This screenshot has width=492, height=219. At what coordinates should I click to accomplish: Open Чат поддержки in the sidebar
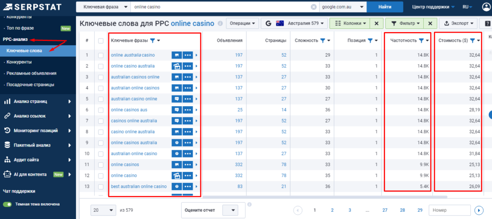click(x=19, y=191)
